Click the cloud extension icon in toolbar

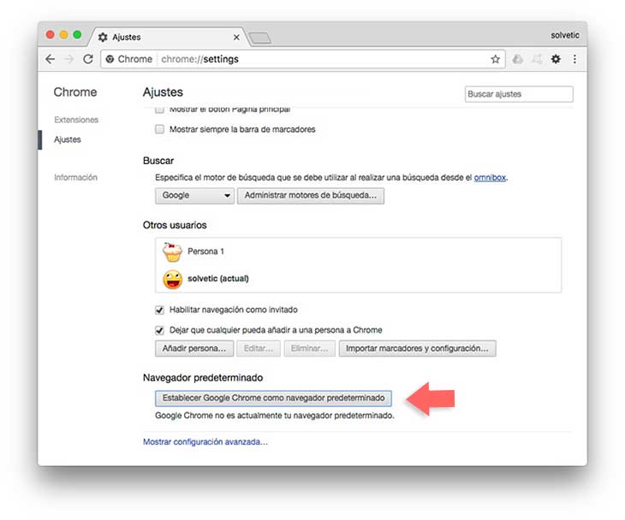pos(518,59)
